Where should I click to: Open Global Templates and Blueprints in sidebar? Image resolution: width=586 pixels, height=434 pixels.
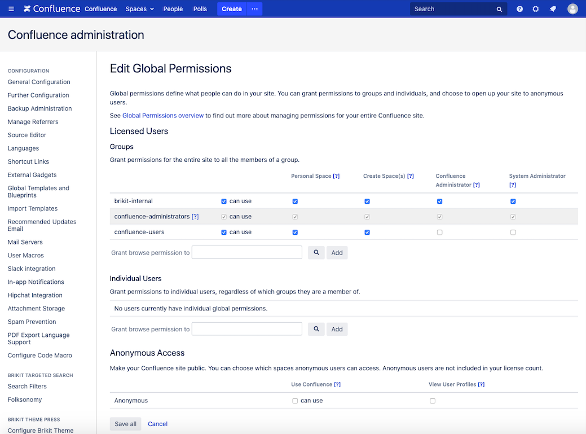(x=38, y=192)
